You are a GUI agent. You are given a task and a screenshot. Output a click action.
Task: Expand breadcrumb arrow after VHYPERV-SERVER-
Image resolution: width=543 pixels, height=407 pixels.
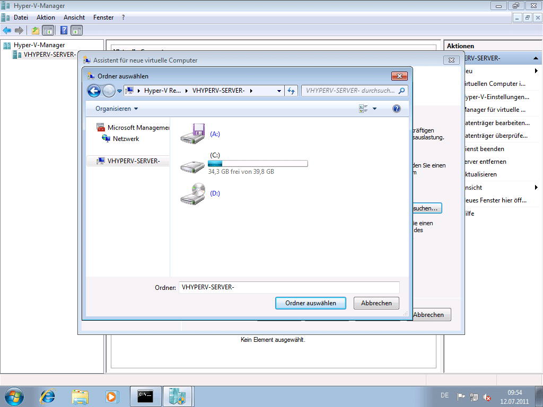point(251,91)
